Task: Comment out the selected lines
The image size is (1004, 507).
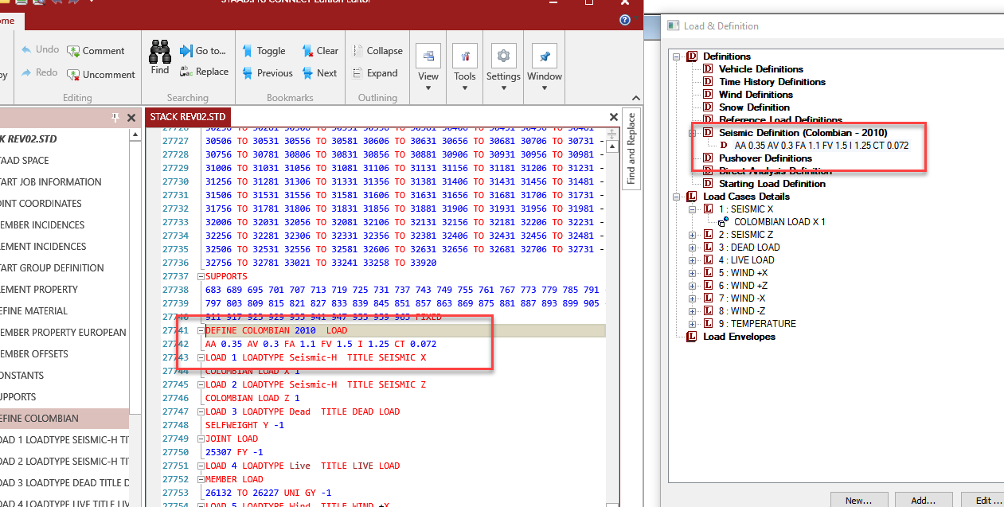Action: tap(96, 51)
